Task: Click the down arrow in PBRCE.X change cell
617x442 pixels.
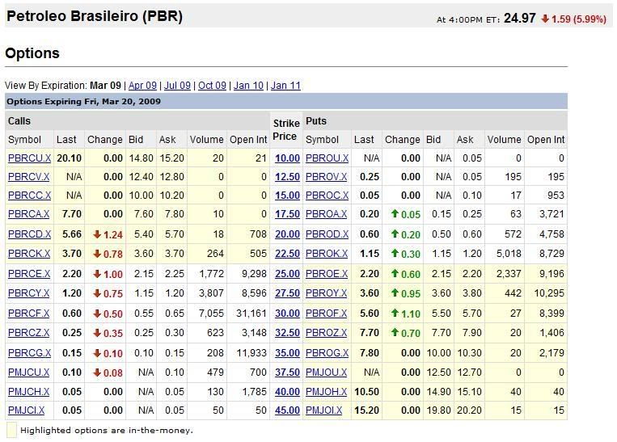Action: pyautogui.click(x=97, y=274)
